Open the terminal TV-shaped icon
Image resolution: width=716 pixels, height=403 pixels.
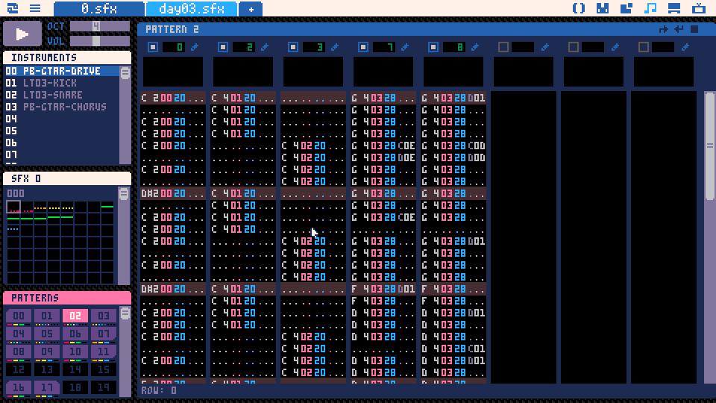tap(699, 8)
